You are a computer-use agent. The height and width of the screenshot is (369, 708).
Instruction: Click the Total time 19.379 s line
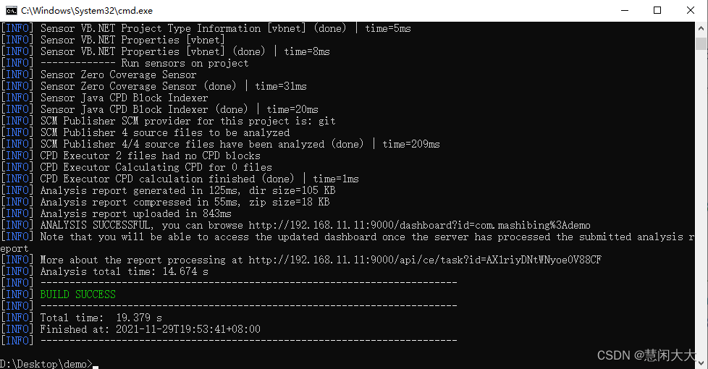[x=101, y=318]
